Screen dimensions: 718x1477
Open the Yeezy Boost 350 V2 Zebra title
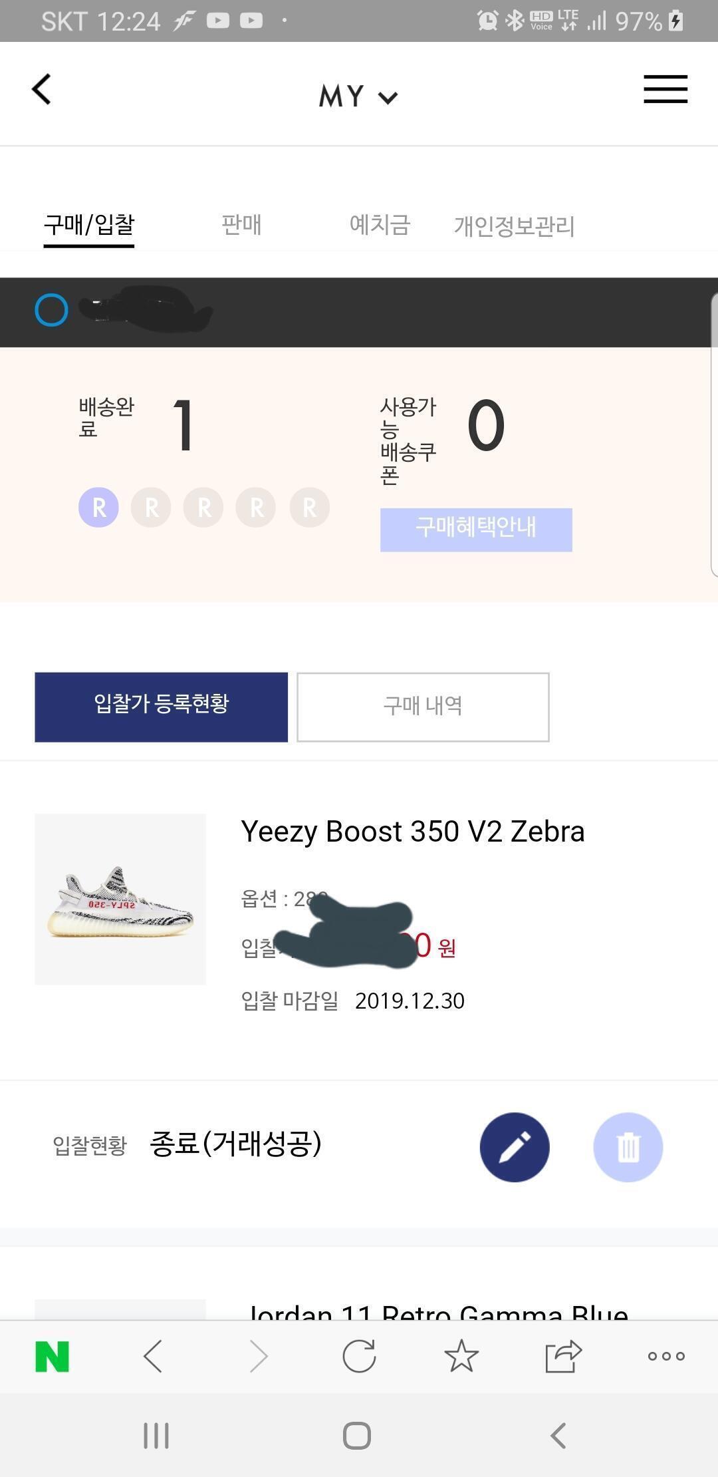tap(412, 832)
